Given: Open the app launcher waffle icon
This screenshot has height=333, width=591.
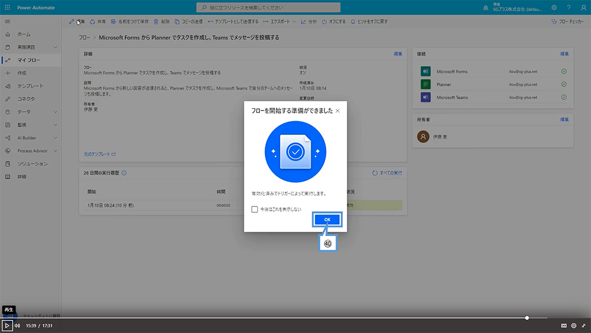Looking at the screenshot, I should (x=7, y=7).
